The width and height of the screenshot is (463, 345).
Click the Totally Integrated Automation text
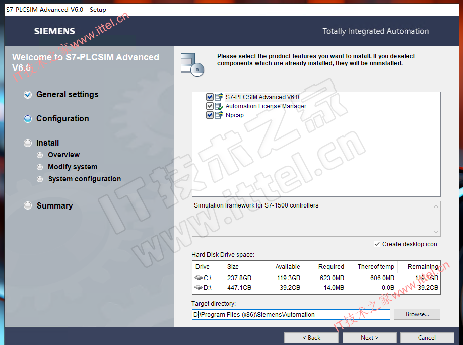coord(376,31)
